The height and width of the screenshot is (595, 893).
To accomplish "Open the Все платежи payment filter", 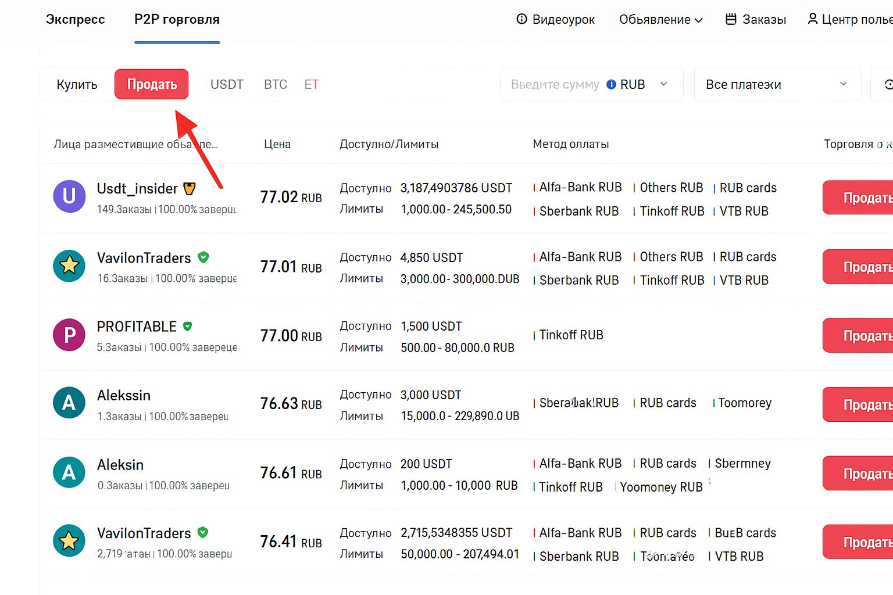I will [x=777, y=84].
